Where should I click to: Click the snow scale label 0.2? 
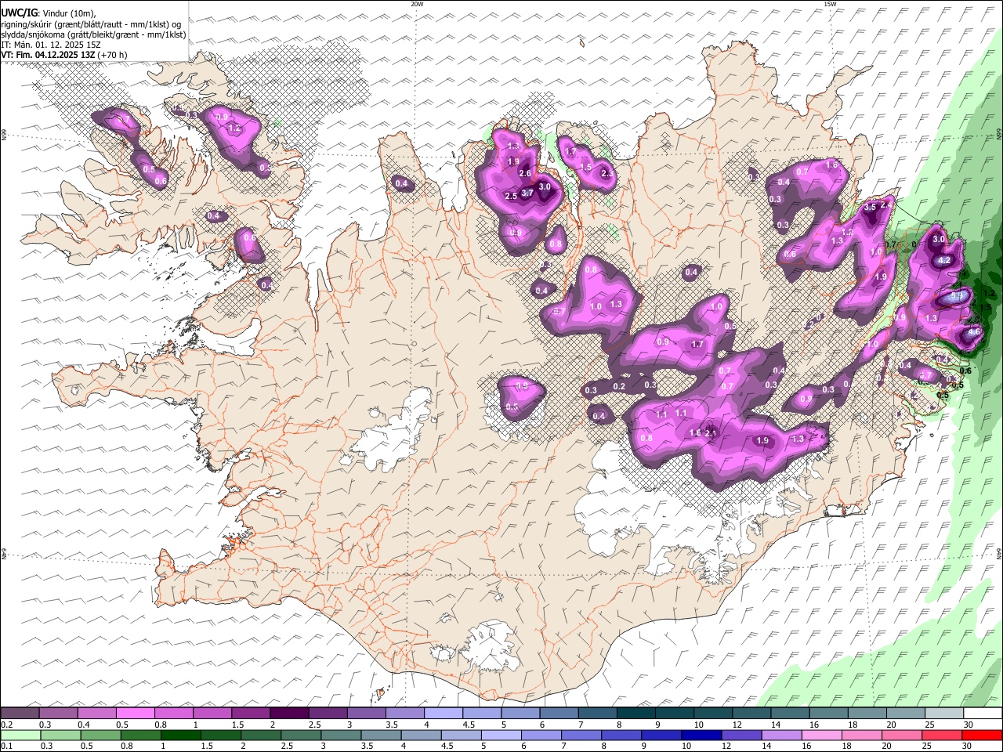click(5, 725)
